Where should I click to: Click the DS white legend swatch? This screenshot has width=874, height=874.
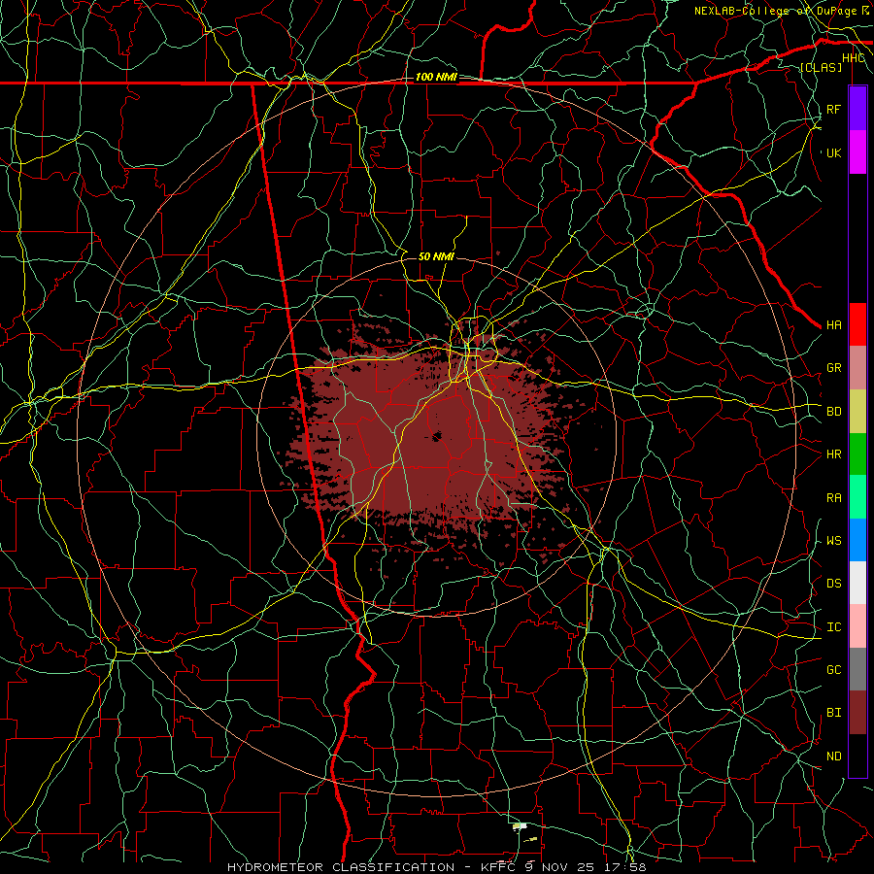[x=857, y=583]
